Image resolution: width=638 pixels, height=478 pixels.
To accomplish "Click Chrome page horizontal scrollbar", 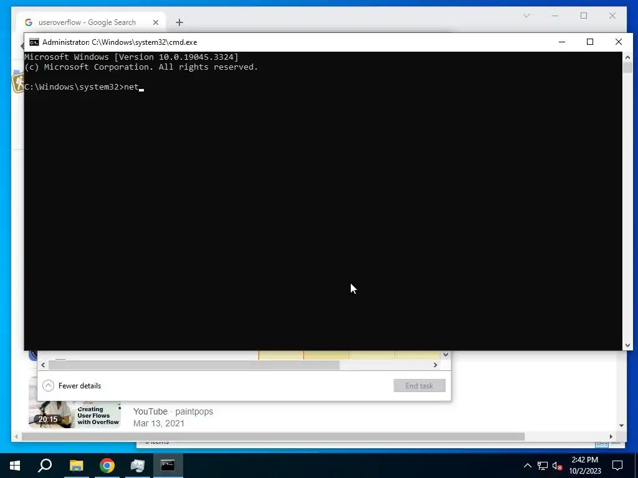I will [x=274, y=436].
